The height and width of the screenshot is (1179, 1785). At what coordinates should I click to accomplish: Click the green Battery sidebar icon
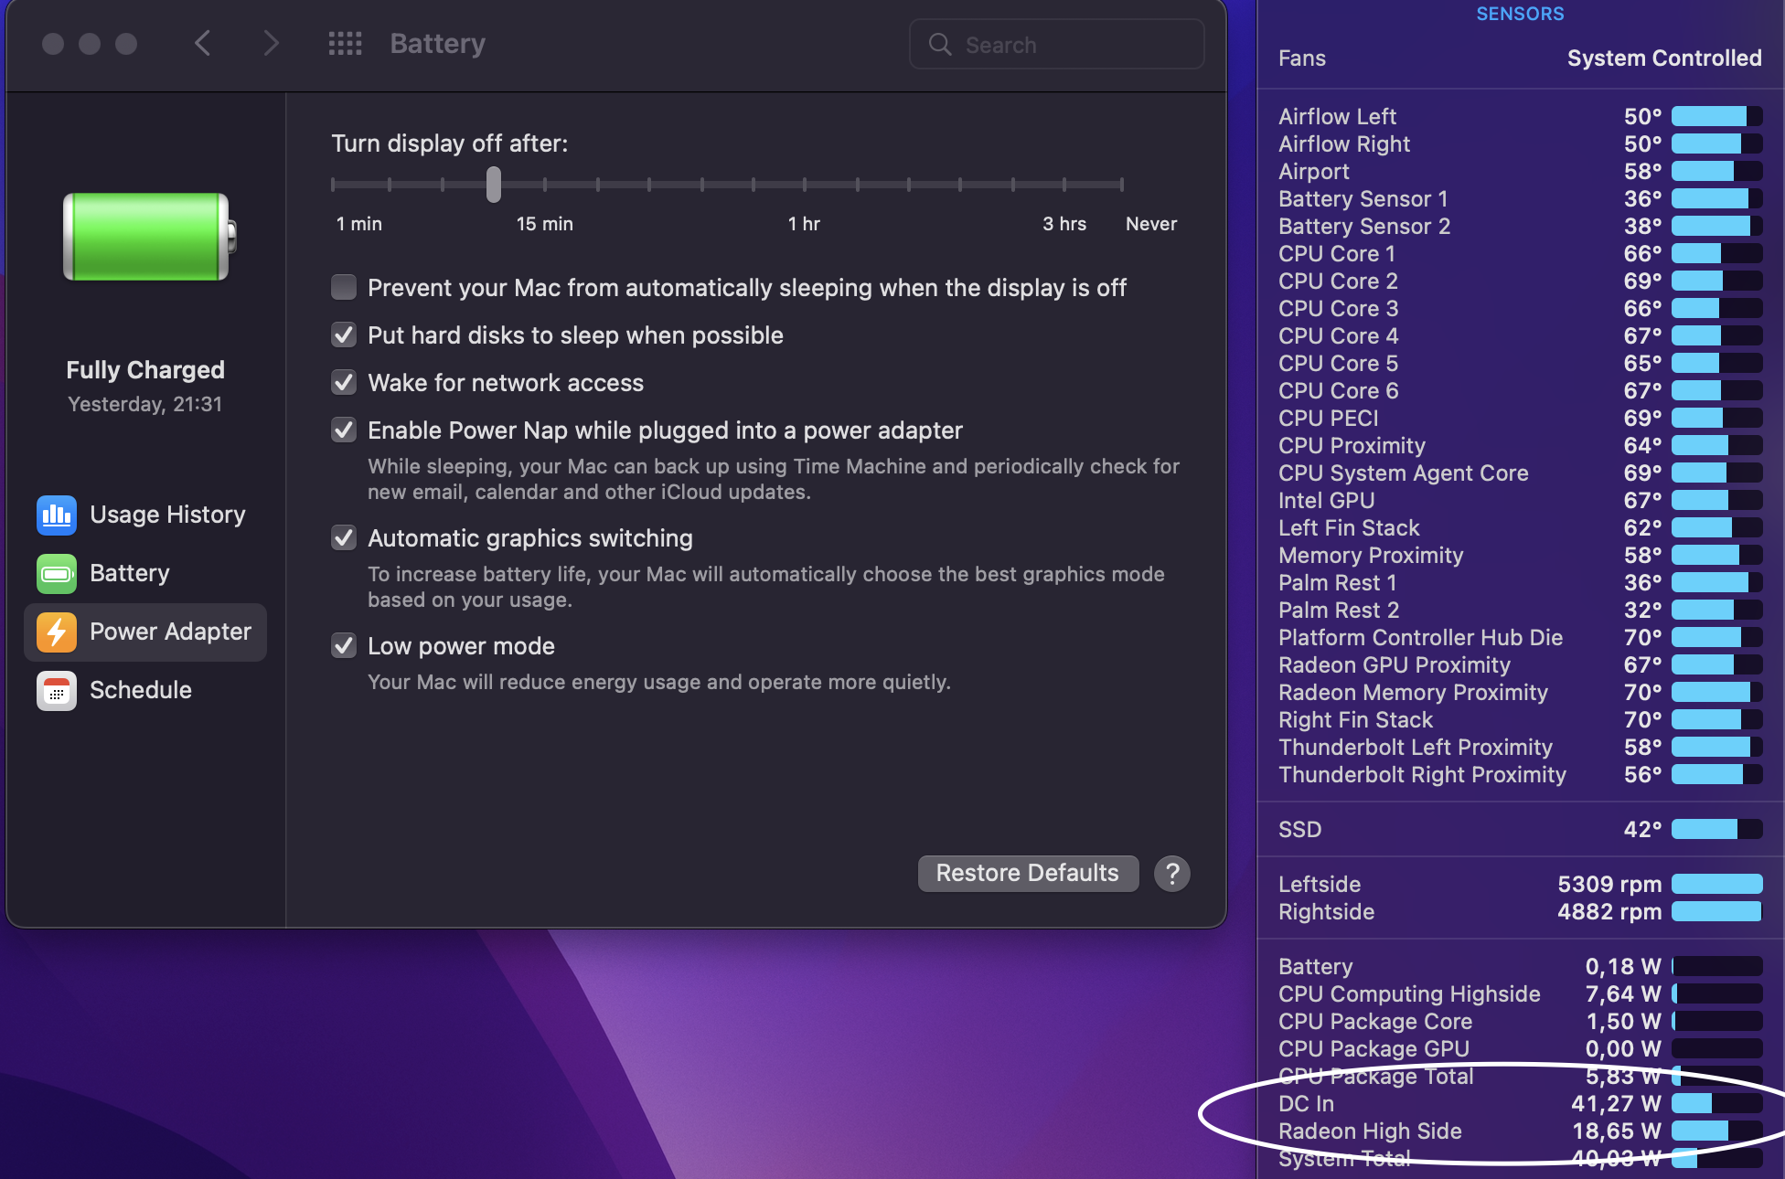point(57,573)
